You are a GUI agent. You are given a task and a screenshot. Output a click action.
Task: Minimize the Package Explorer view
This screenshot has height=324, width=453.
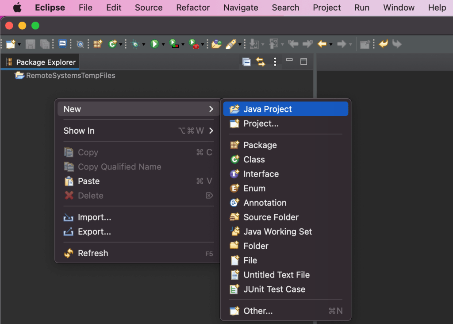(289, 60)
